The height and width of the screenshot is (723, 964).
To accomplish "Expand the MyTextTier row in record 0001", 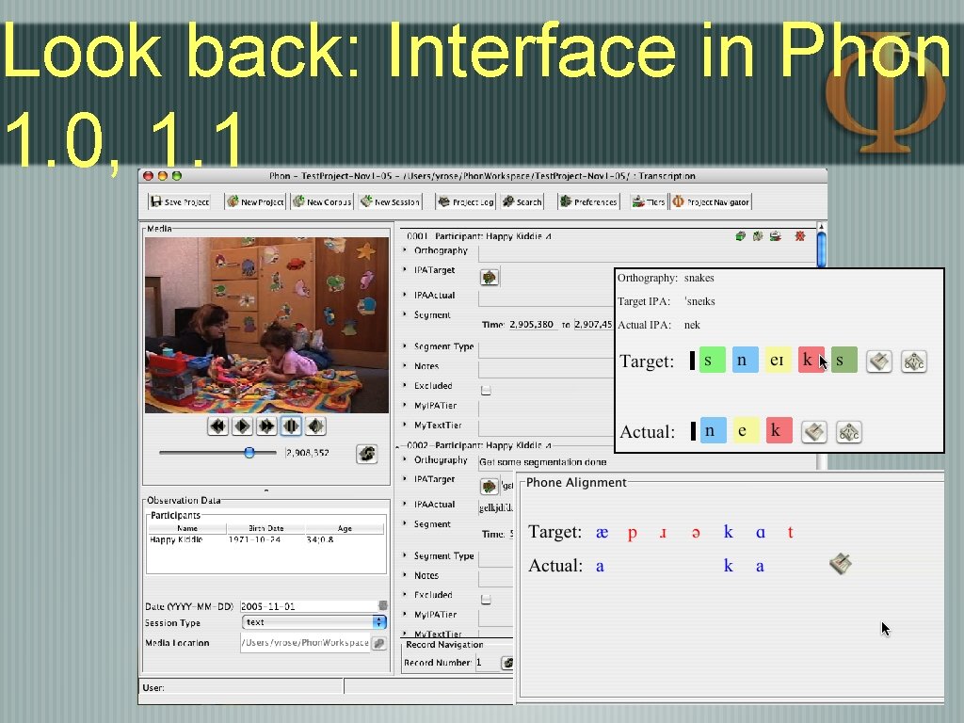I will 405,425.
